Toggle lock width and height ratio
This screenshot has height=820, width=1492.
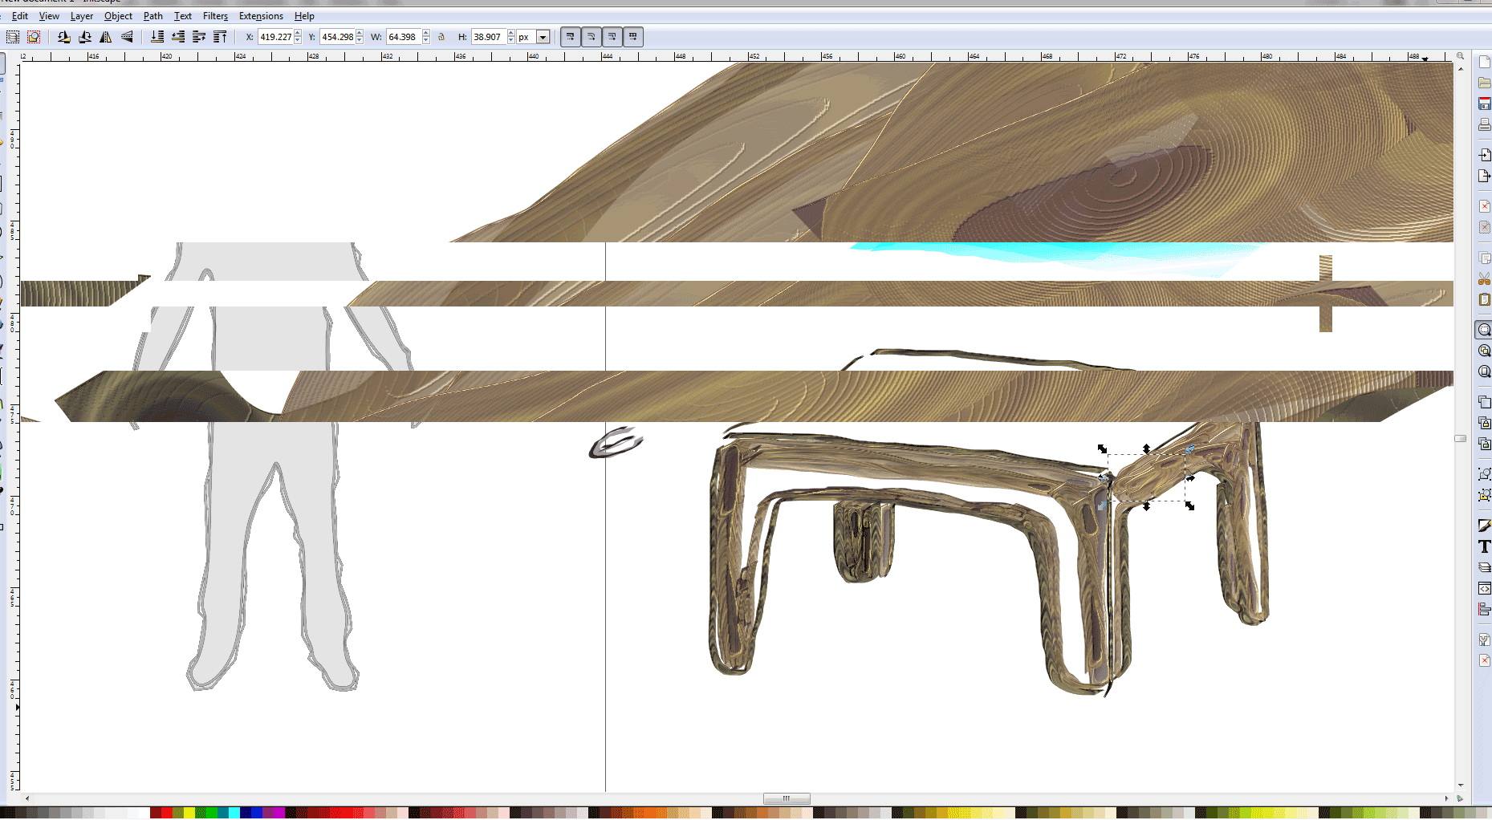pos(441,37)
